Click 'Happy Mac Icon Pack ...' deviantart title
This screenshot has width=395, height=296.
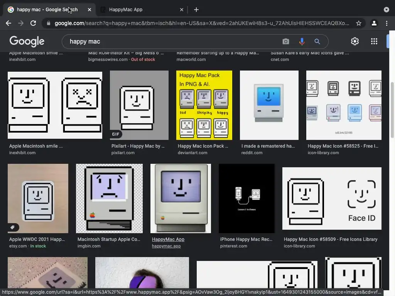coord(203,146)
